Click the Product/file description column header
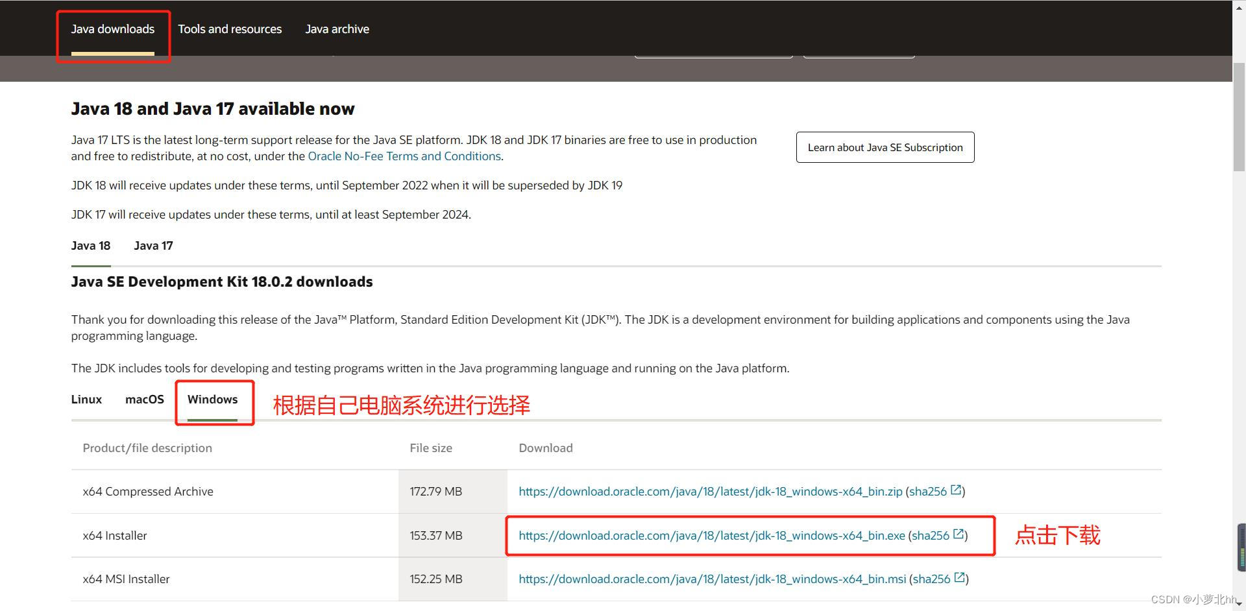The image size is (1246, 611). point(147,448)
